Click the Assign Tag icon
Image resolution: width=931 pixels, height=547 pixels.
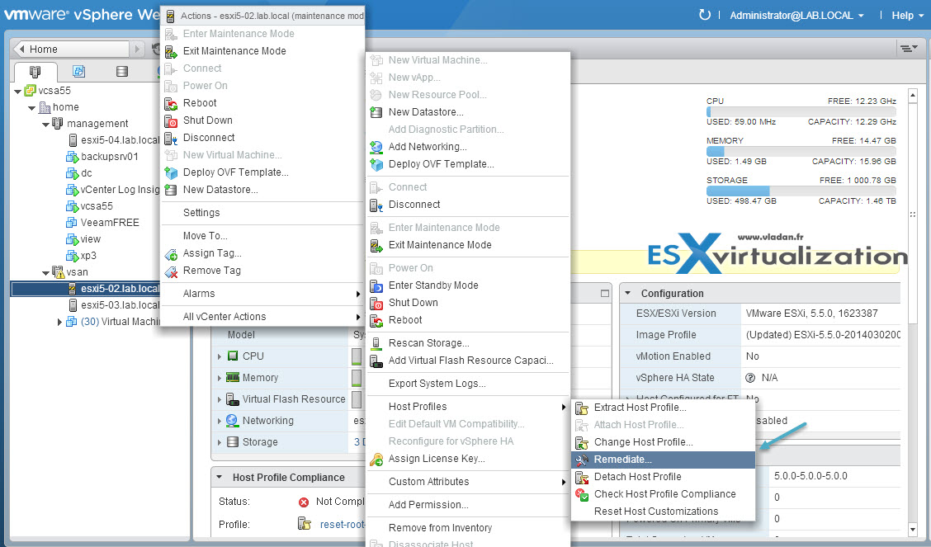pyautogui.click(x=171, y=254)
